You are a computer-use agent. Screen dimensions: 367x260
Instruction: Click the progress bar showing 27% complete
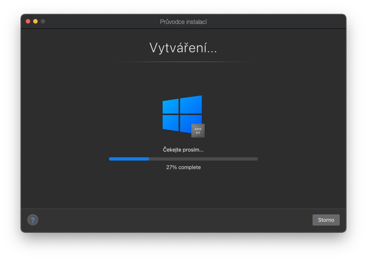click(183, 159)
